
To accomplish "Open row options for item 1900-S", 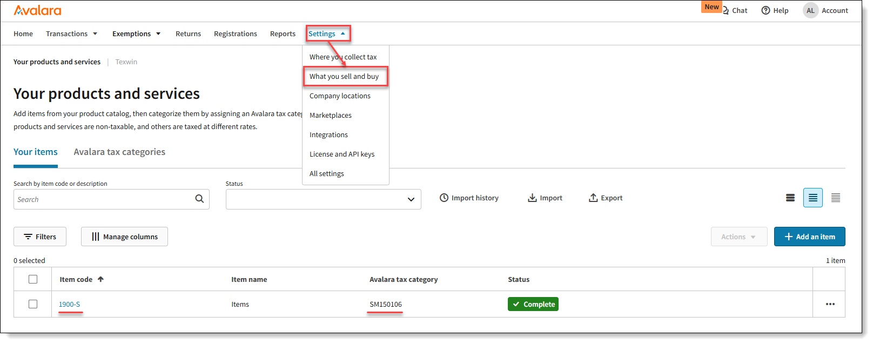I will pyautogui.click(x=830, y=304).
